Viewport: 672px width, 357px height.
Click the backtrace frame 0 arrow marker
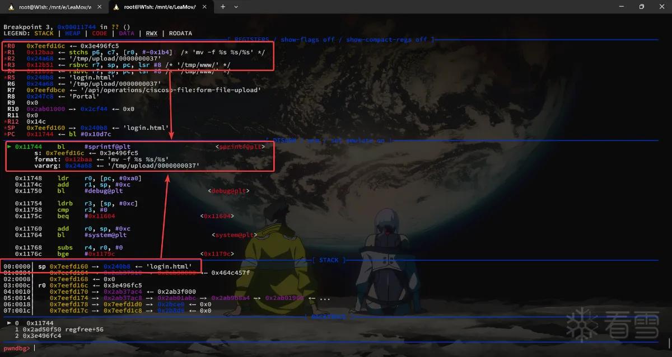[x=9, y=323]
